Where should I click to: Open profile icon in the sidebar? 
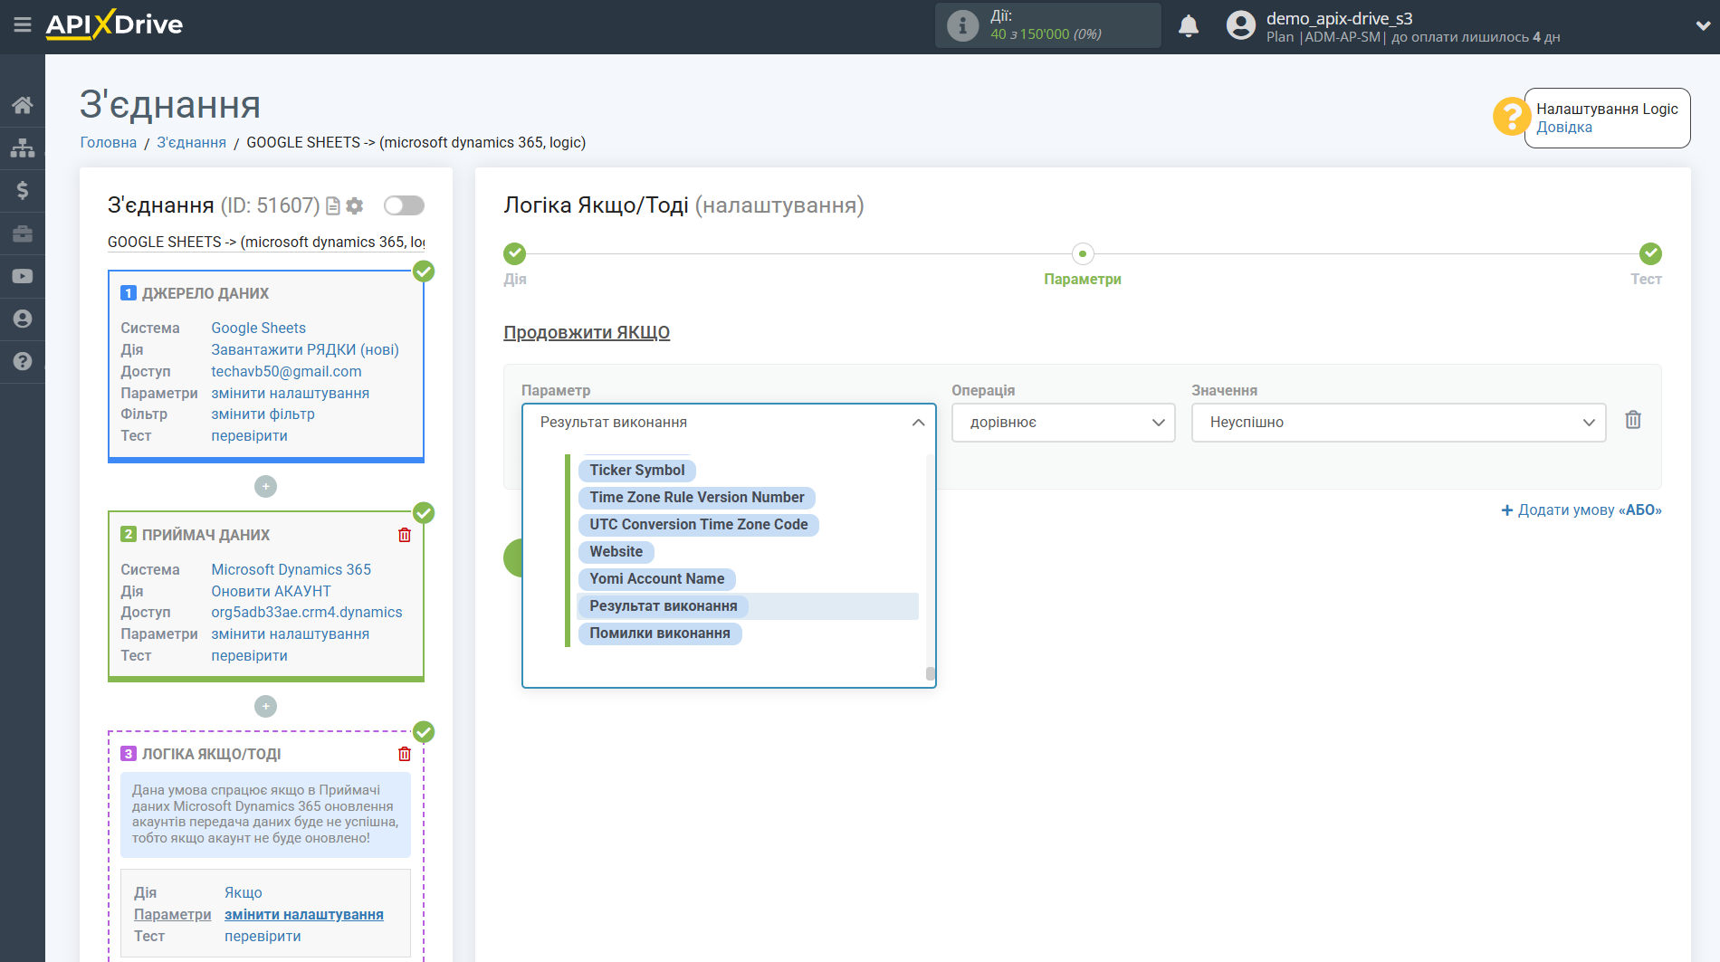pos(23,319)
